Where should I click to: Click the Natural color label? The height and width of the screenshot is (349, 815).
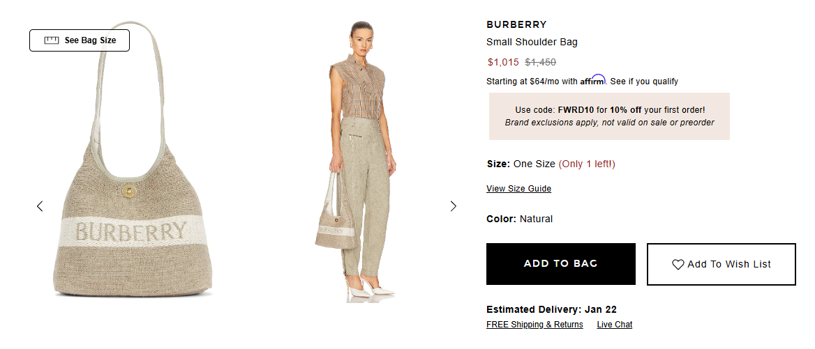536,219
